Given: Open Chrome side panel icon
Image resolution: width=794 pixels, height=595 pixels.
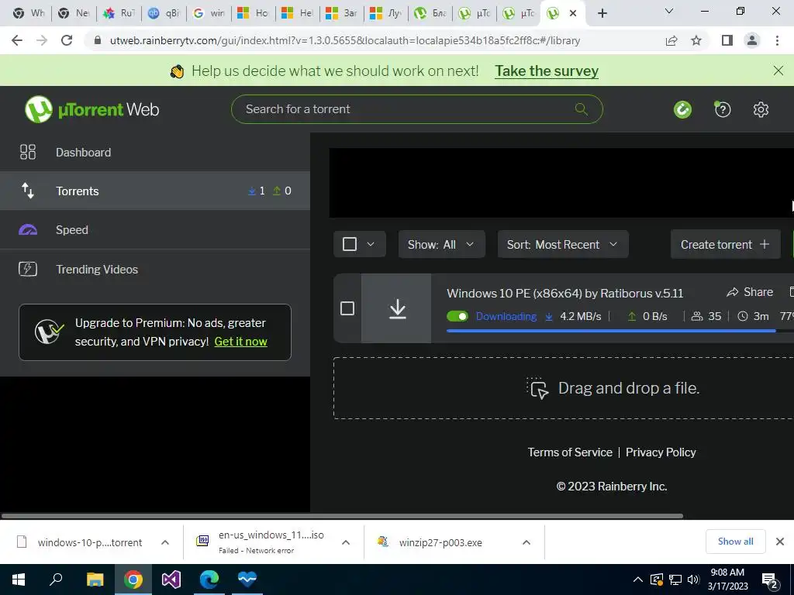Looking at the screenshot, I should (x=727, y=40).
